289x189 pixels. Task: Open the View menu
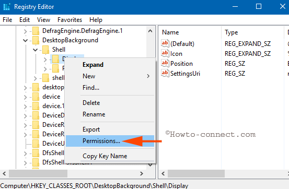click(x=43, y=20)
